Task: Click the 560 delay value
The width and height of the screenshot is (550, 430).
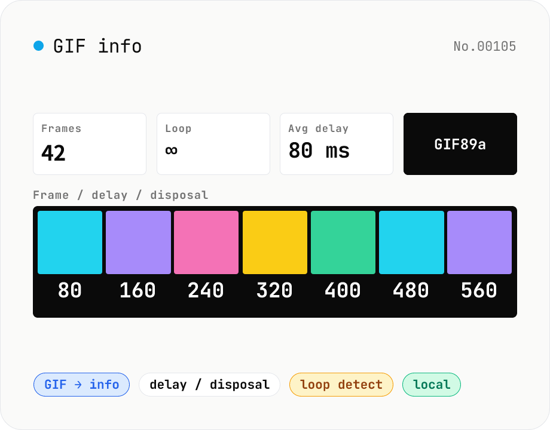Action: [x=479, y=290]
